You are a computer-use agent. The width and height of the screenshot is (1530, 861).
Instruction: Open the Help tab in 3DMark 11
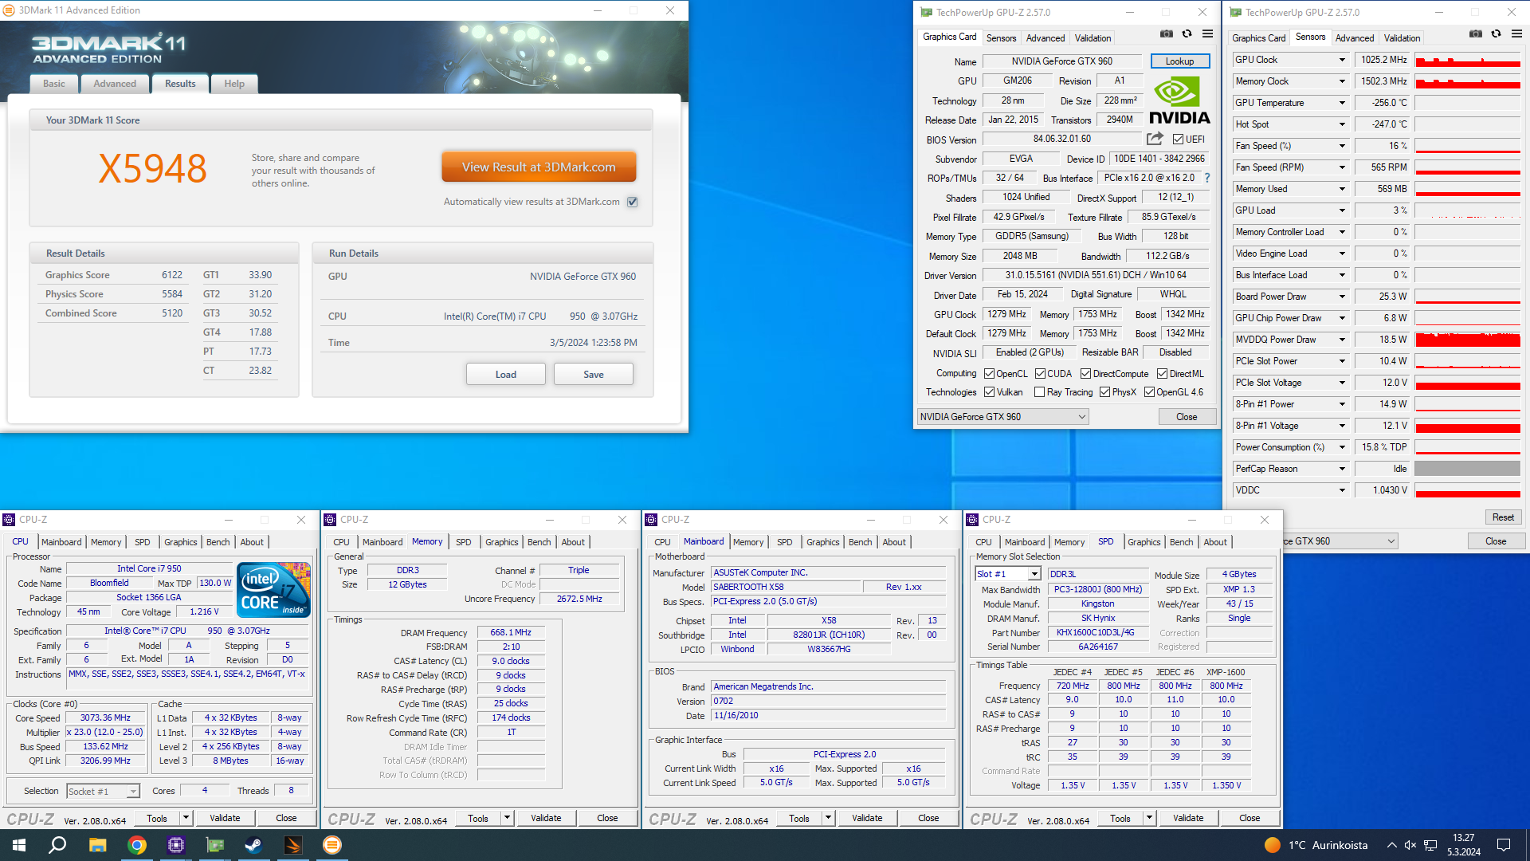[x=234, y=84]
